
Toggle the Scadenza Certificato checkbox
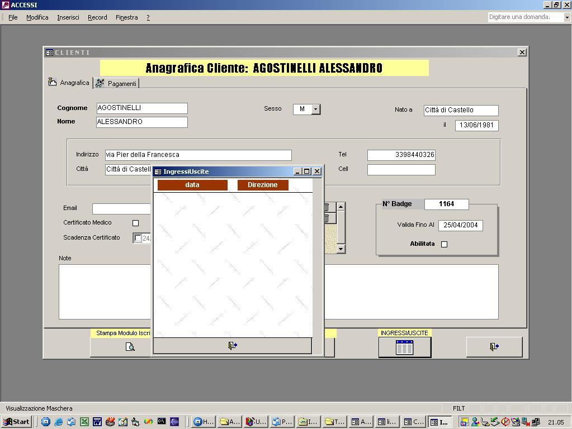point(138,238)
